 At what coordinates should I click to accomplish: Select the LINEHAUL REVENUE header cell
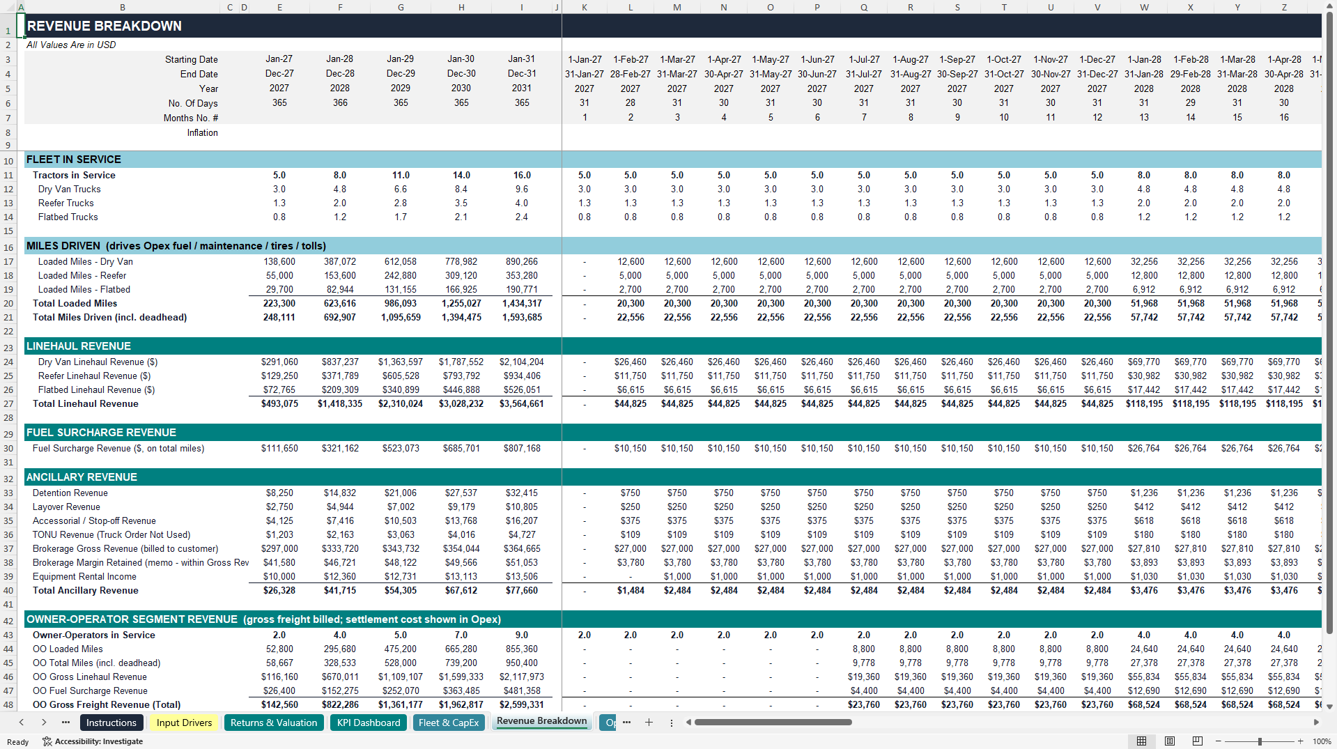click(x=79, y=346)
